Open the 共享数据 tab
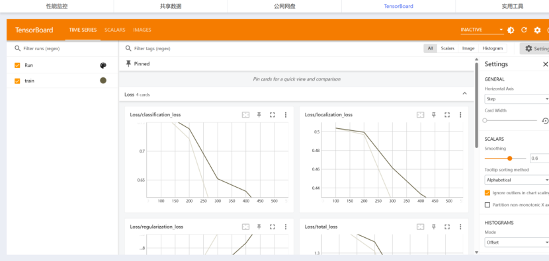 [x=171, y=6]
